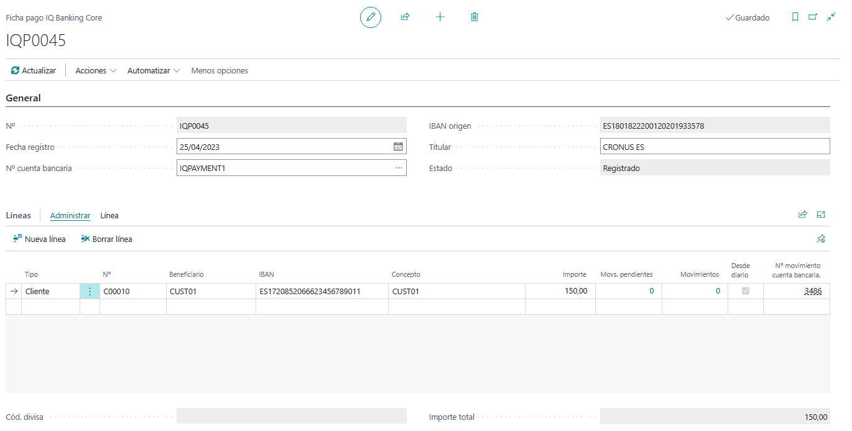852x431 pixels.
Task: Add a line with Nueva línea
Action: click(x=39, y=238)
